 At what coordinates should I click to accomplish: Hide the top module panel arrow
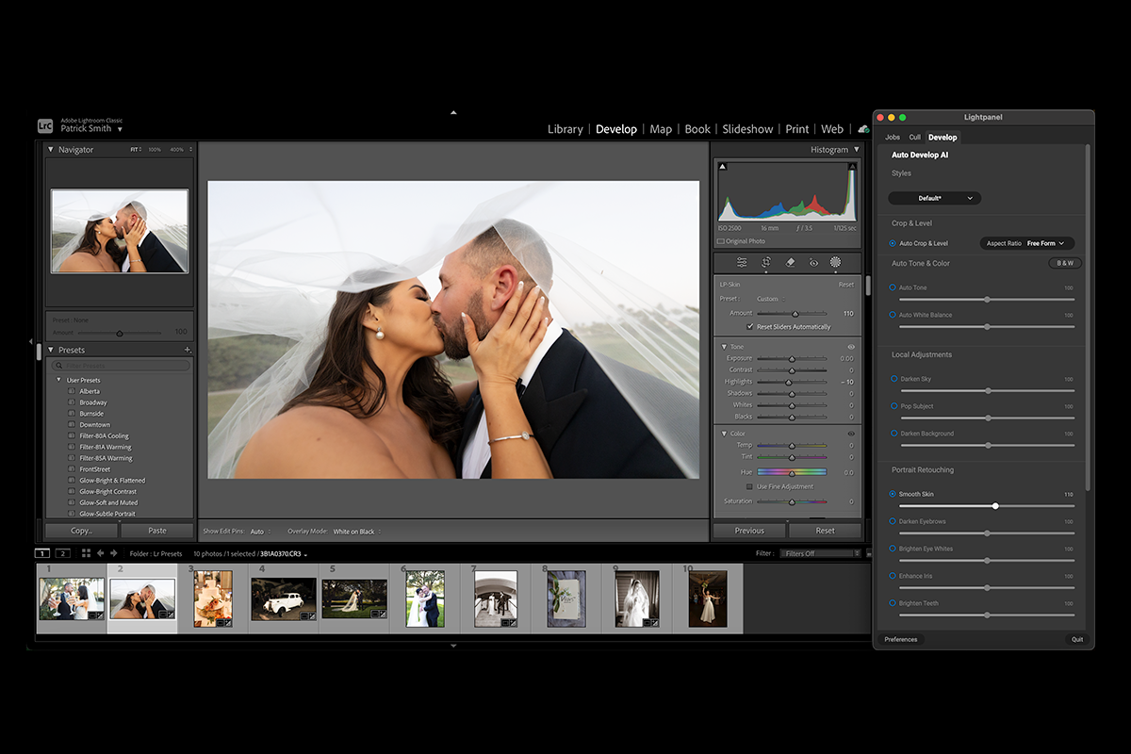(453, 112)
